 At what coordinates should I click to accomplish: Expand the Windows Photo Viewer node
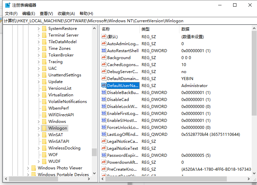point(28,168)
